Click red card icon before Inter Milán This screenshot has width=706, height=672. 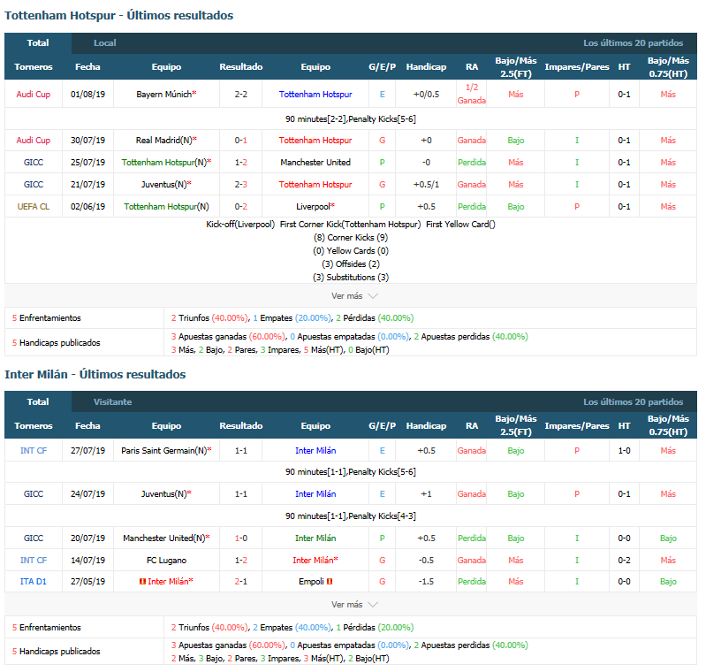142,582
